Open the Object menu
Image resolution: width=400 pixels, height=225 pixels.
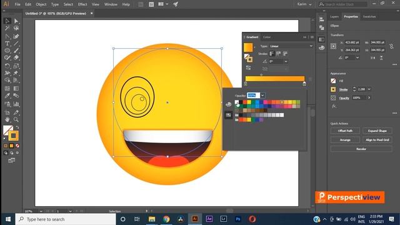point(41,4)
